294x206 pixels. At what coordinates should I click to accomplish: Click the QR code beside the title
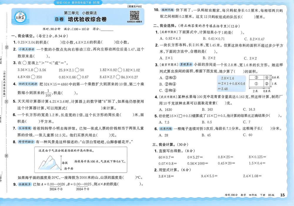134,15
